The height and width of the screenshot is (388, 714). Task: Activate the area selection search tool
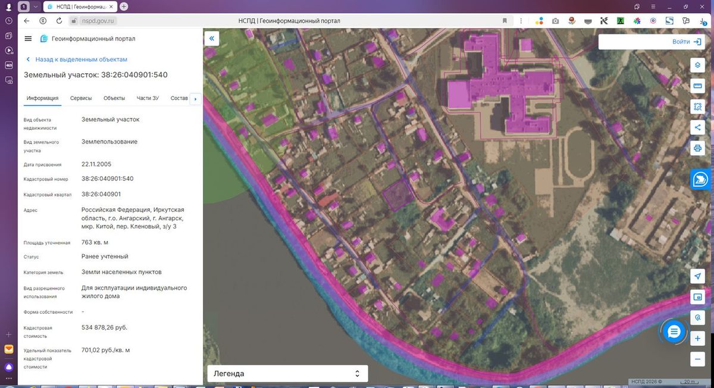[x=697, y=107]
